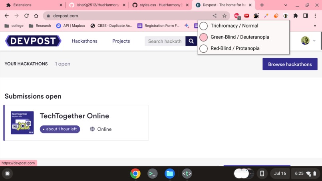Reload the Devpost page
The height and width of the screenshot is (181, 322).
[26, 16]
